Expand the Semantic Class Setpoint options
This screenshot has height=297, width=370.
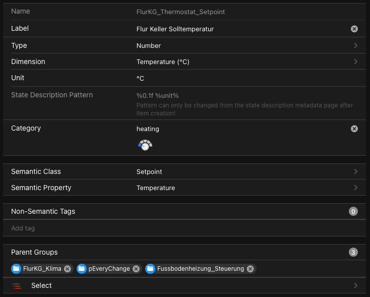(x=355, y=171)
